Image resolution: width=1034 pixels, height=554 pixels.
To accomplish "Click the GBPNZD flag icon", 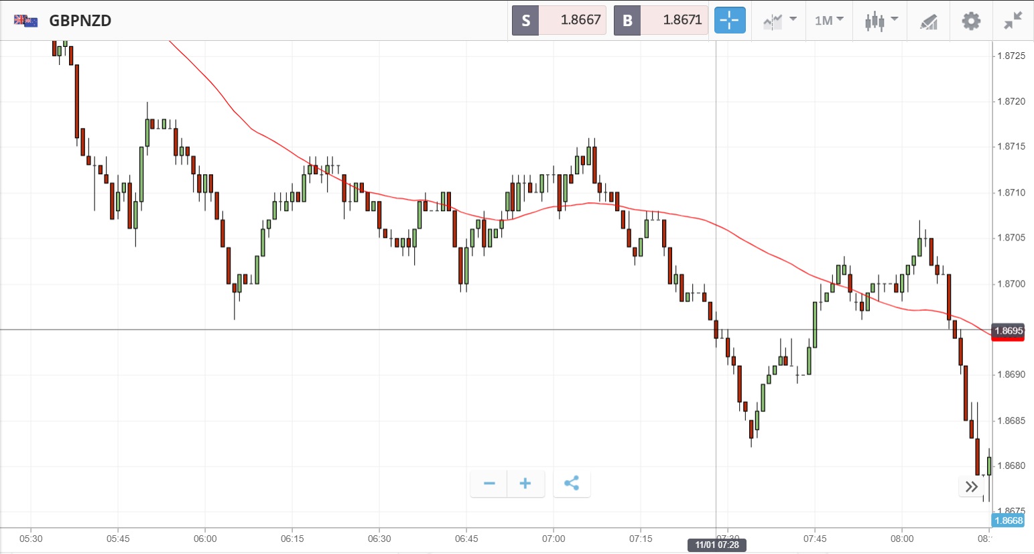I will tap(25, 21).
